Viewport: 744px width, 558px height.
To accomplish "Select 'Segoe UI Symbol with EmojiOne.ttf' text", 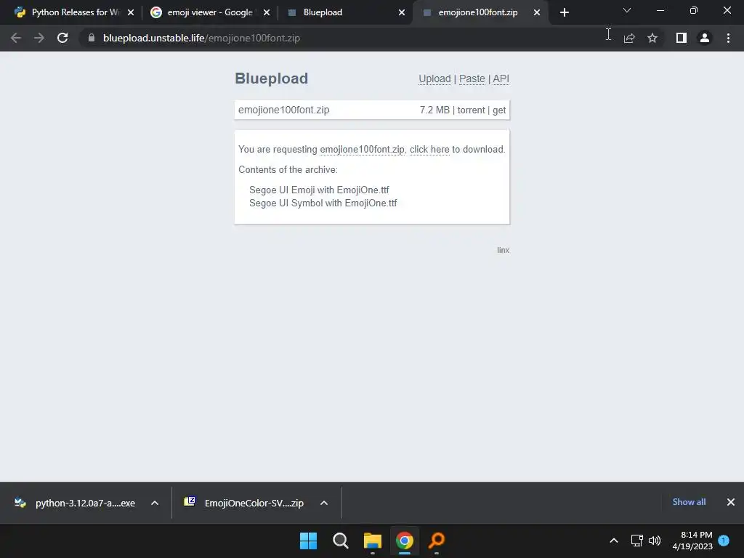I will coord(323,203).
